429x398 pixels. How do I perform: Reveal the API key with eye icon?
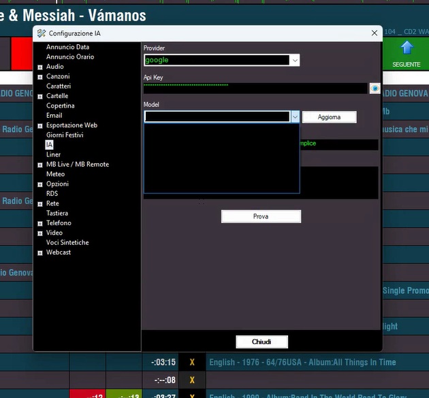pos(375,88)
